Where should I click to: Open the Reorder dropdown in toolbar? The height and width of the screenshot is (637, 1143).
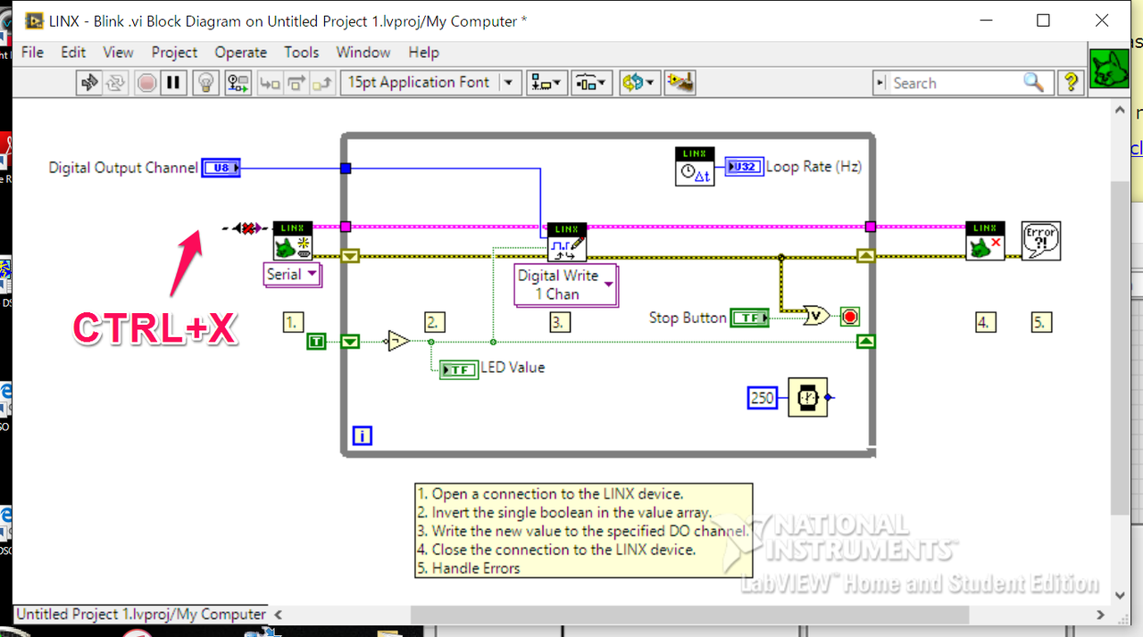click(x=638, y=83)
